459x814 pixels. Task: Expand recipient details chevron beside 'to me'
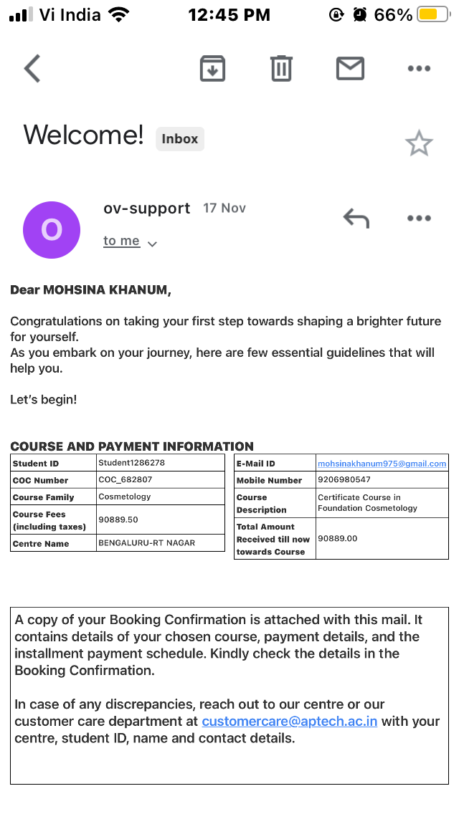click(x=152, y=244)
